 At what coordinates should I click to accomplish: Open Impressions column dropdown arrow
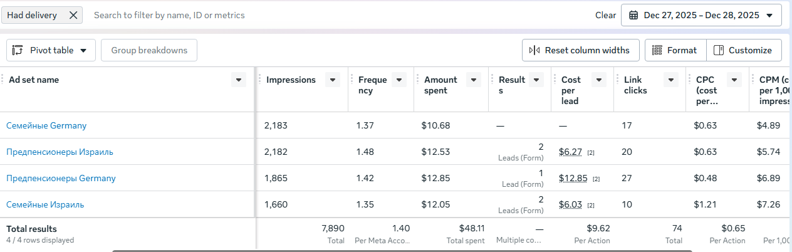coord(333,80)
